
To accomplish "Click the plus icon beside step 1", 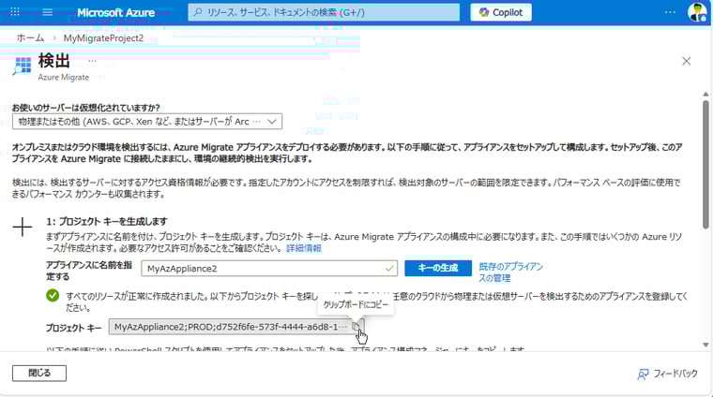I will pyautogui.click(x=23, y=227).
